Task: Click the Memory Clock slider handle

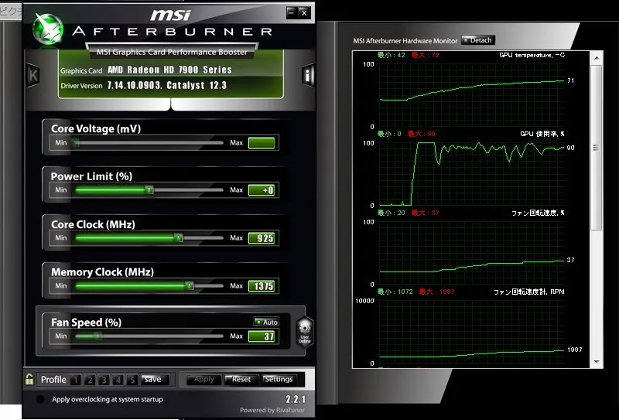Action: tap(190, 285)
